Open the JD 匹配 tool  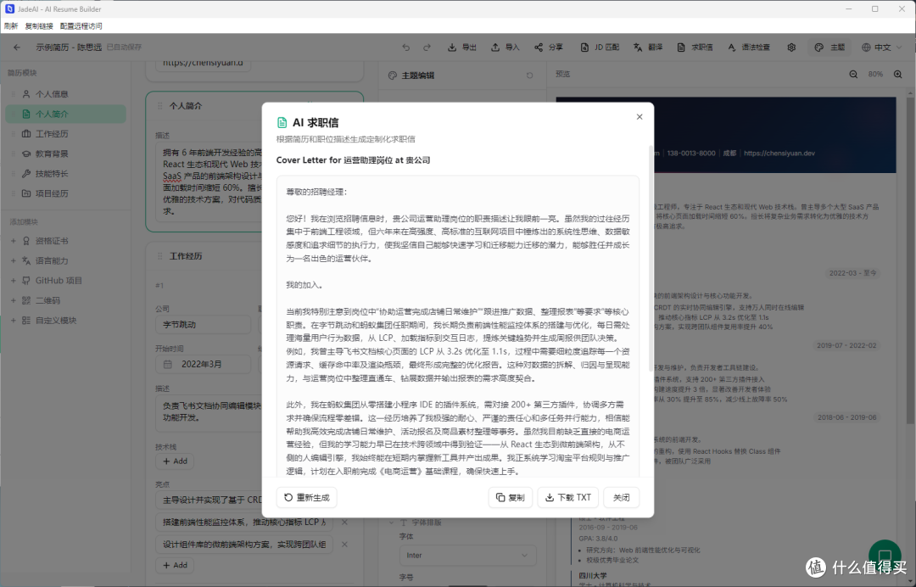click(x=600, y=48)
